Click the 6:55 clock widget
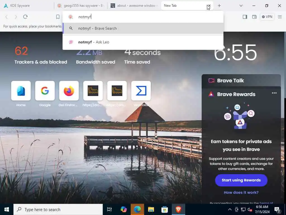Screen dimensions: 286x215 pyautogui.click(x=235, y=53)
